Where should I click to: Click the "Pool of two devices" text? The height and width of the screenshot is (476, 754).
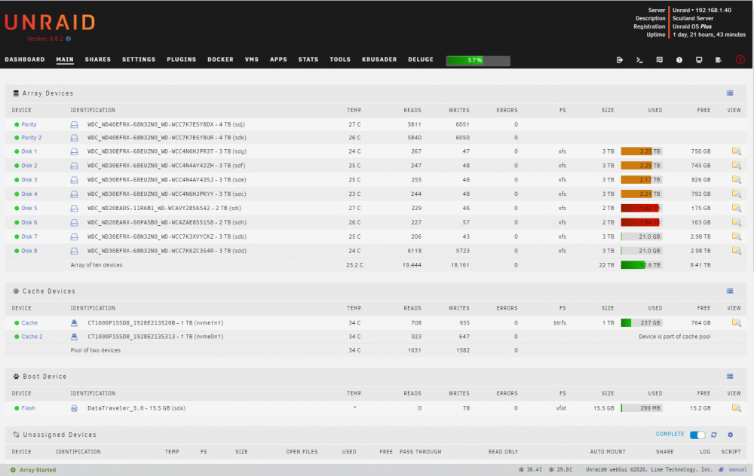coord(96,350)
